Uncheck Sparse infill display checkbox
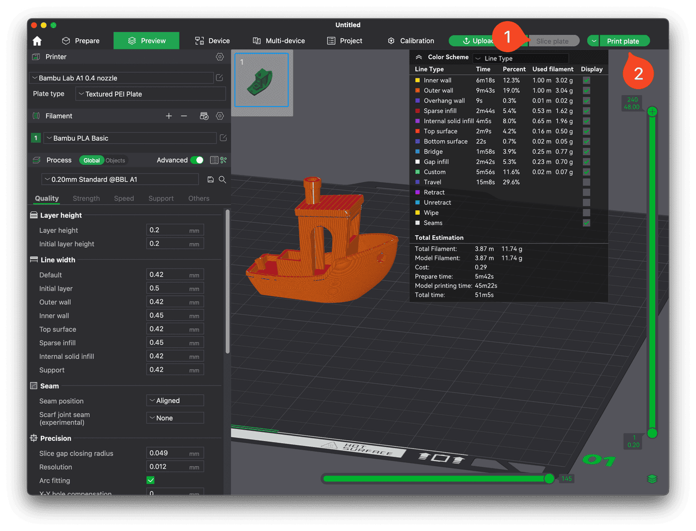Screen dimensions: 696x531 tap(587, 111)
